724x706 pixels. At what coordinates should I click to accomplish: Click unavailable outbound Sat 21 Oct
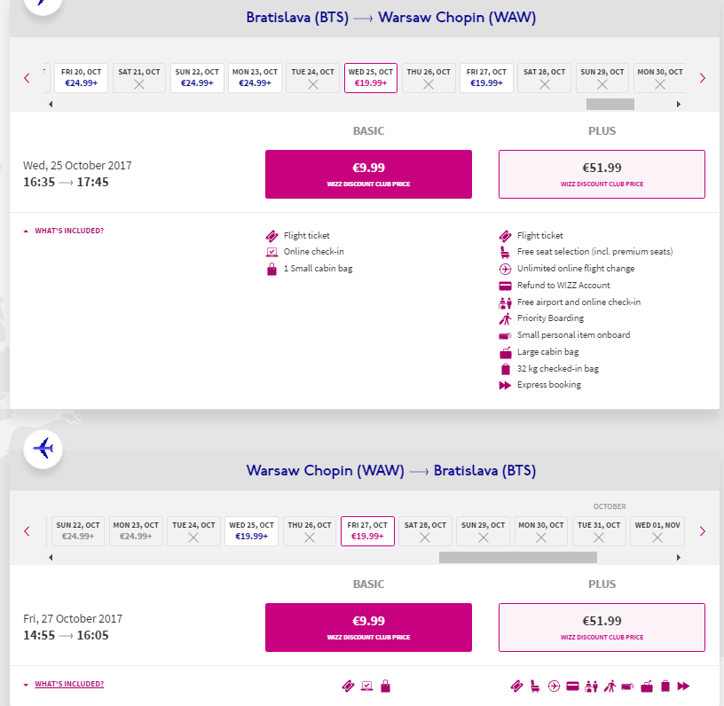[139, 78]
